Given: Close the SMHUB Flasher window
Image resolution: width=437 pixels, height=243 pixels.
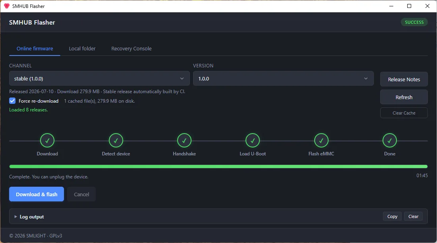Looking at the screenshot, I should pos(427,6).
